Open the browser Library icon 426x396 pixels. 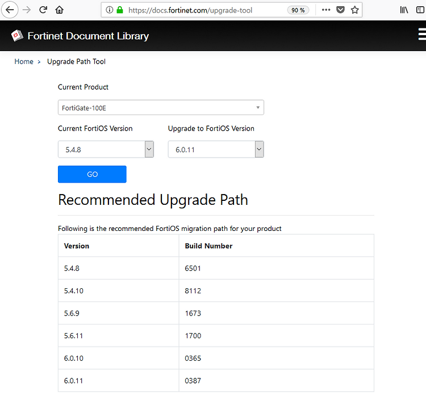[404, 10]
